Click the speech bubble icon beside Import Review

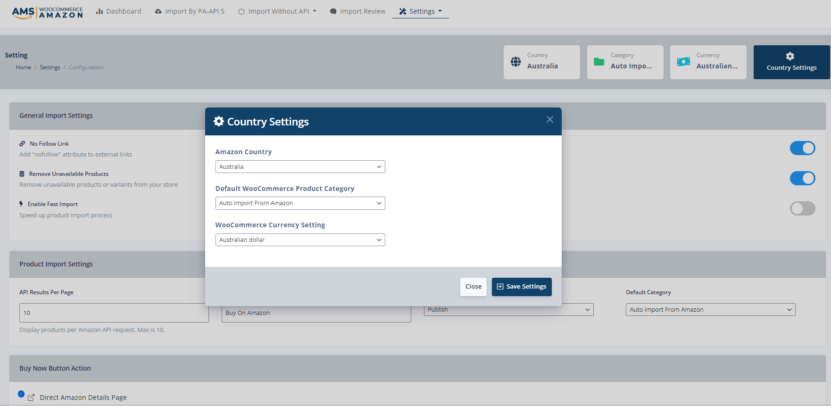click(333, 11)
